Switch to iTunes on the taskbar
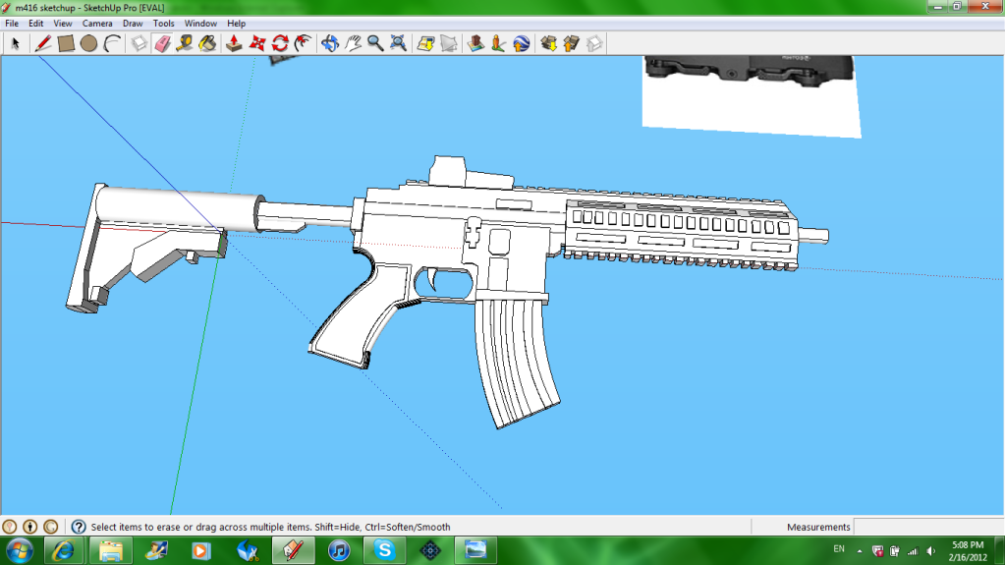The image size is (1005, 565). (x=339, y=550)
